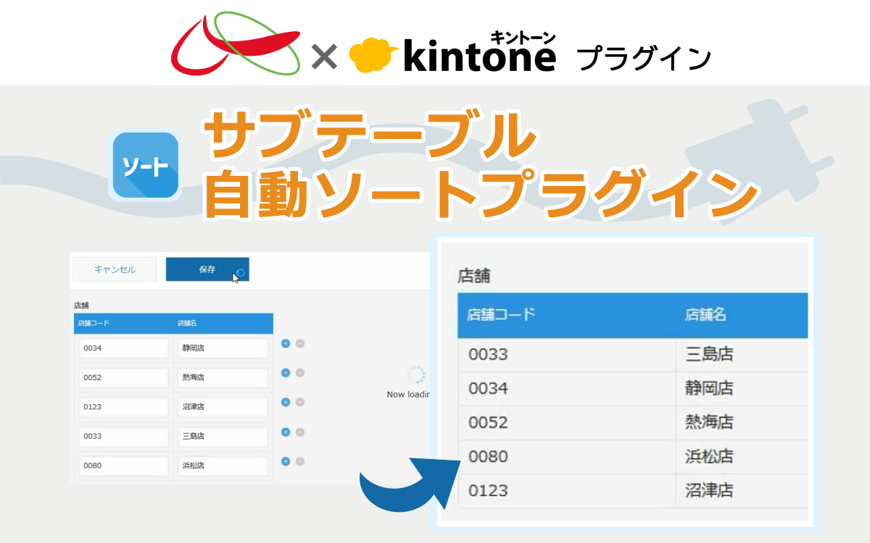Delete the 浜松店 row with its minus icon

(300, 461)
